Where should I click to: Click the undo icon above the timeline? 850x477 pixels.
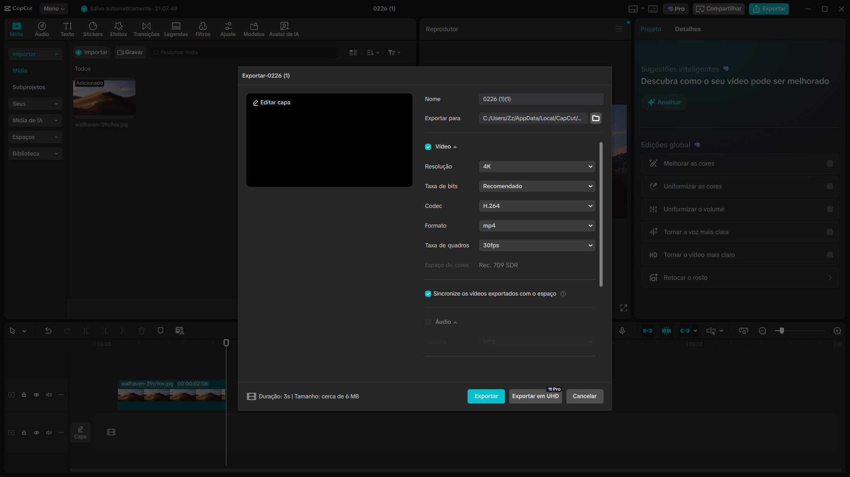tap(48, 330)
